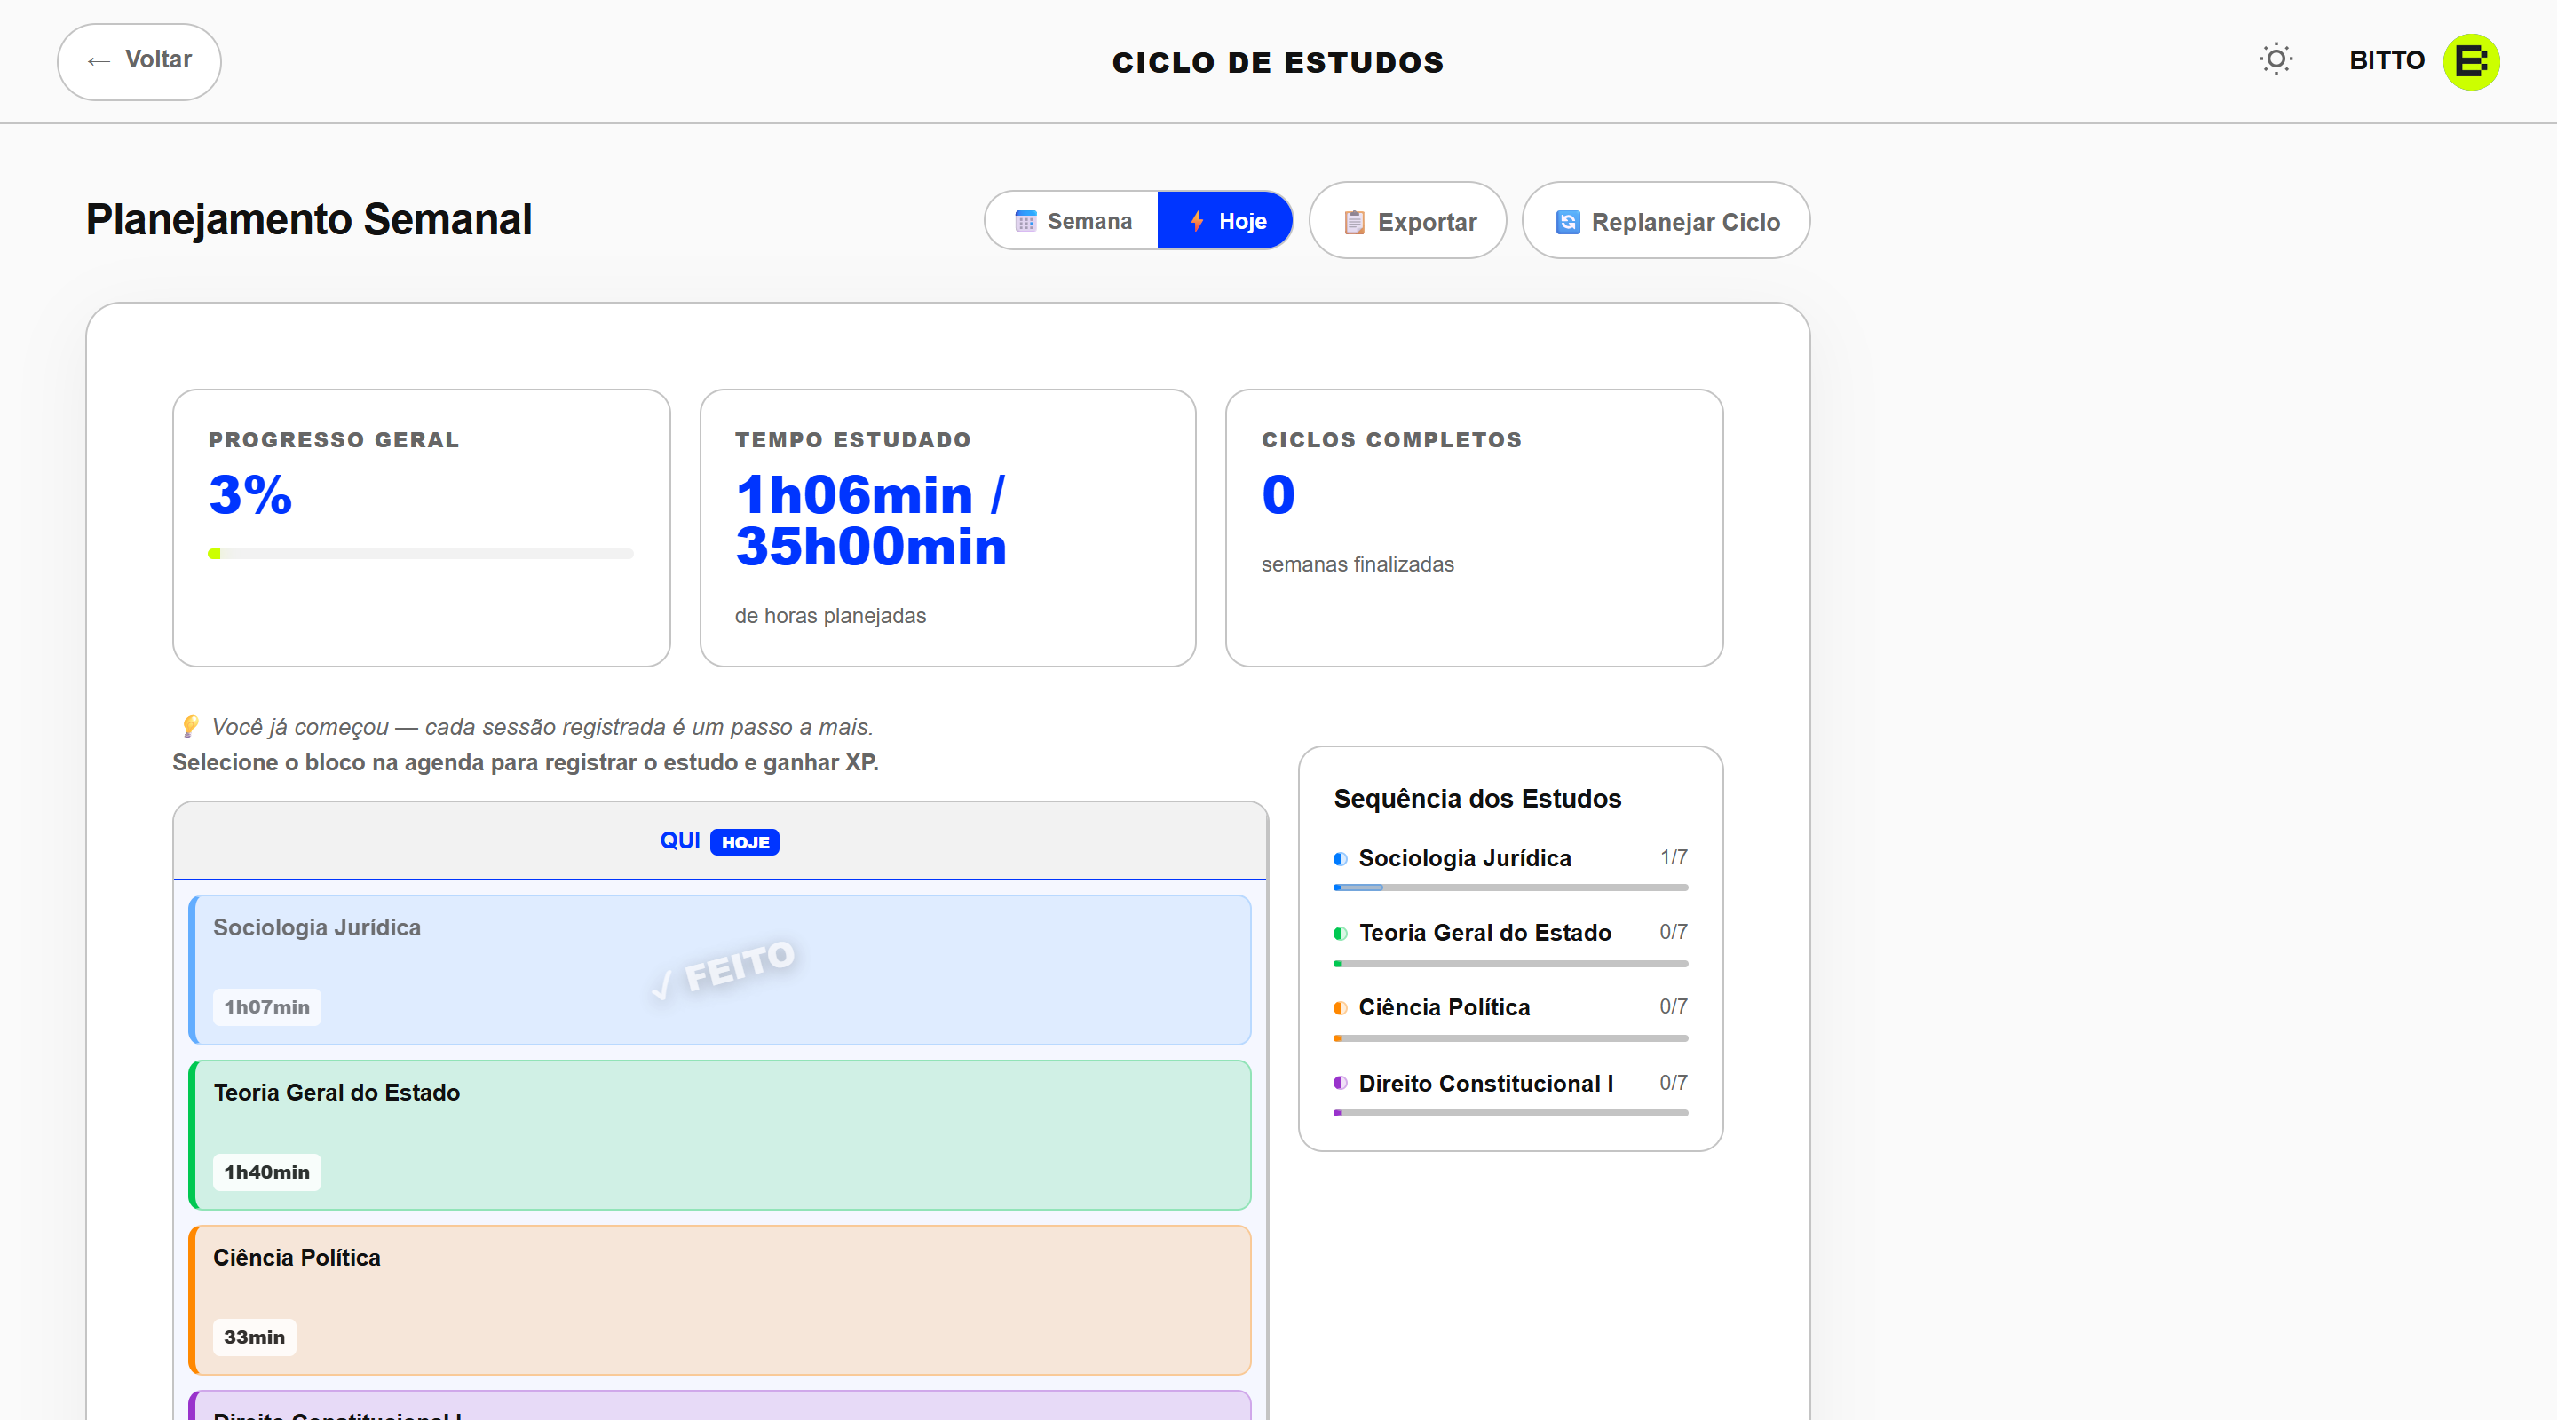The image size is (2557, 1420).
Task: Switch to the Hoje view
Action: (1225, 220)
